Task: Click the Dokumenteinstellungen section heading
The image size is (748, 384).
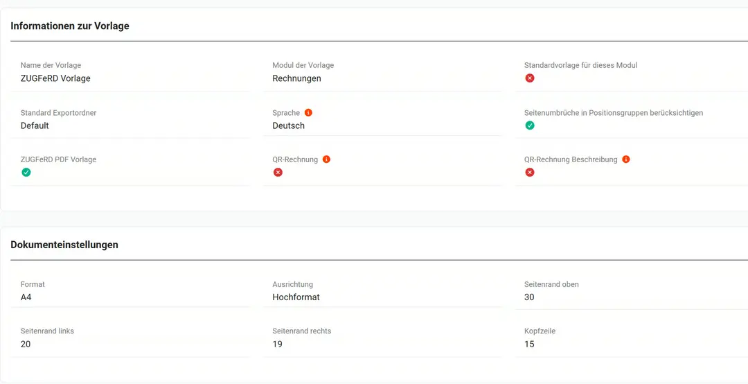Action: click(64, 245)
